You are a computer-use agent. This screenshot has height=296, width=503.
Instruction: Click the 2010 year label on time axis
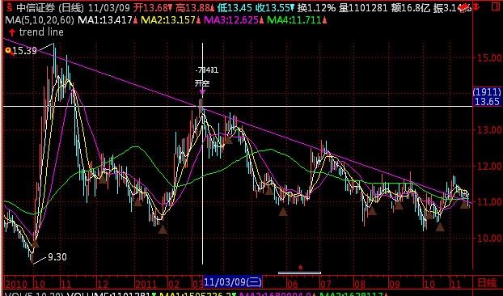pos(16,284)
